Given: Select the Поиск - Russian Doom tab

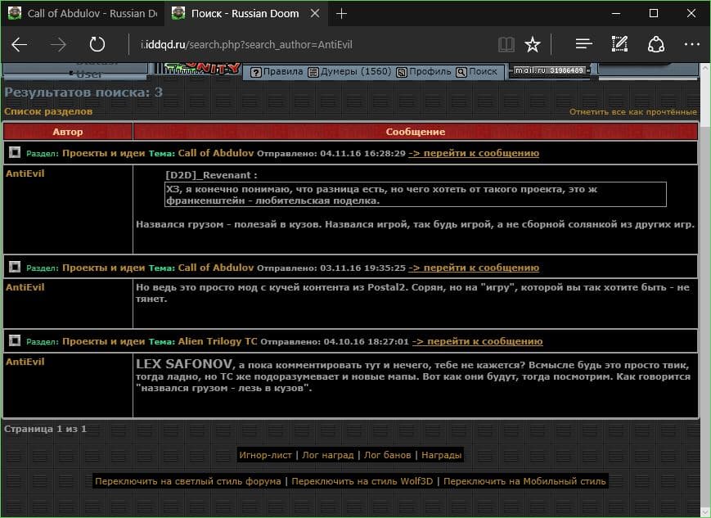Looking at the screenshot, I should (x=245, y=14).
